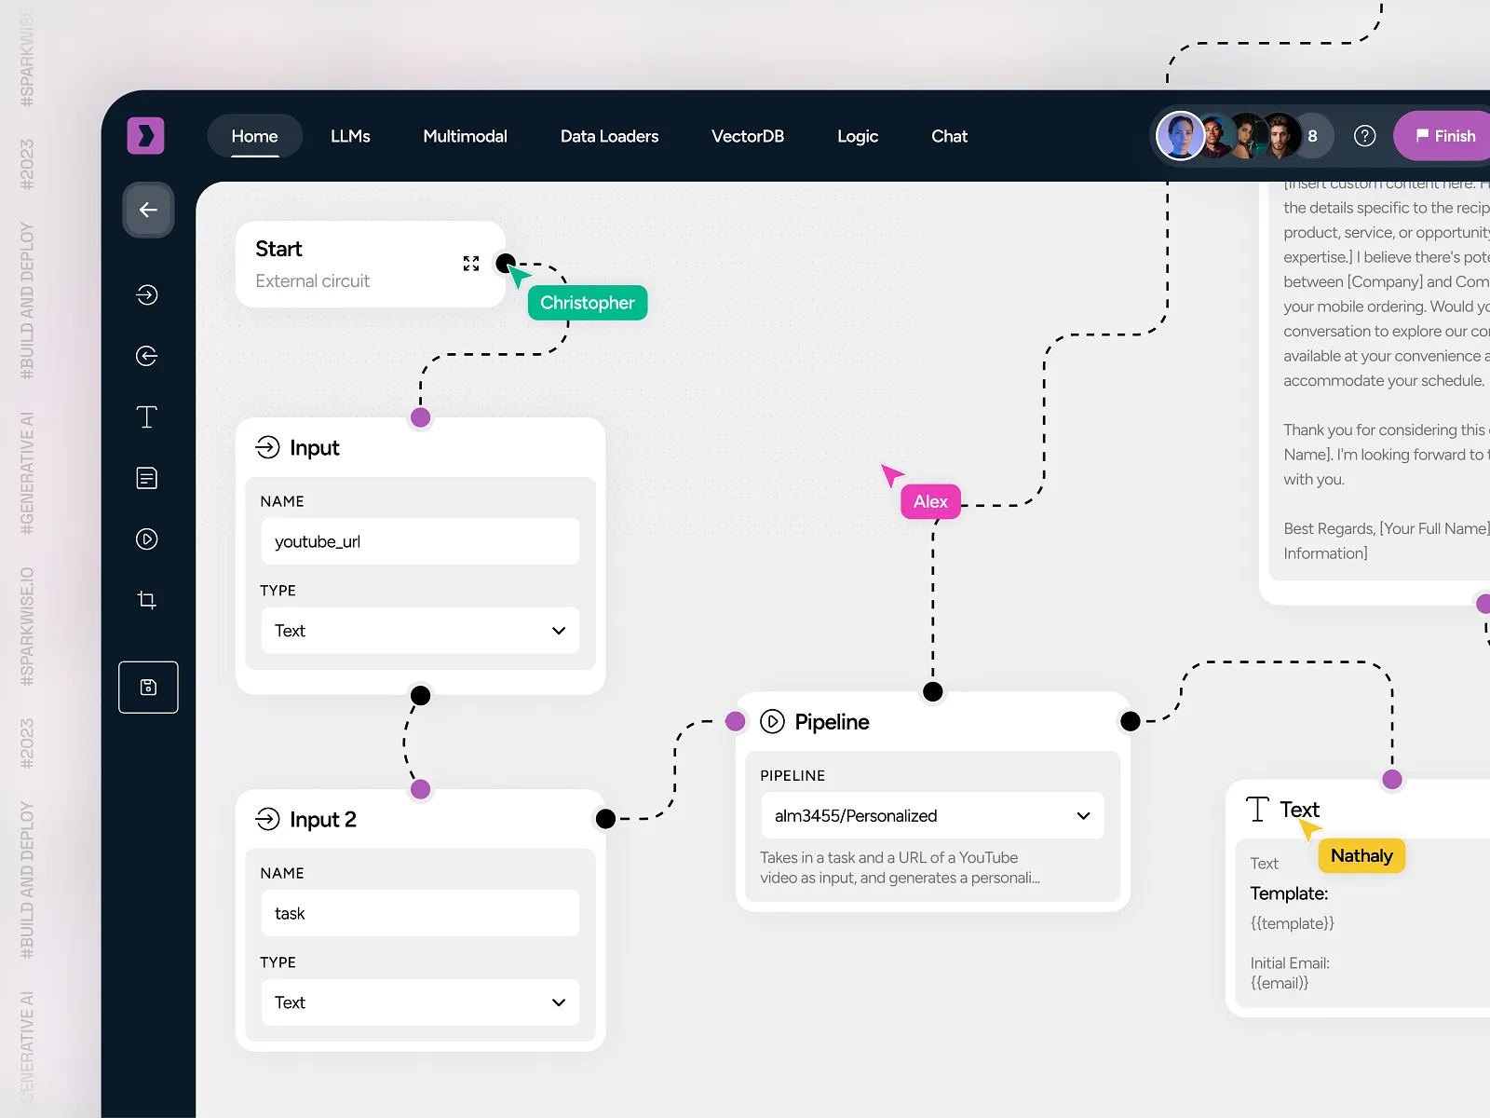Click the Input node black bottom connector
This screenshot has width=1490, height=1118.
click(421, 695)
